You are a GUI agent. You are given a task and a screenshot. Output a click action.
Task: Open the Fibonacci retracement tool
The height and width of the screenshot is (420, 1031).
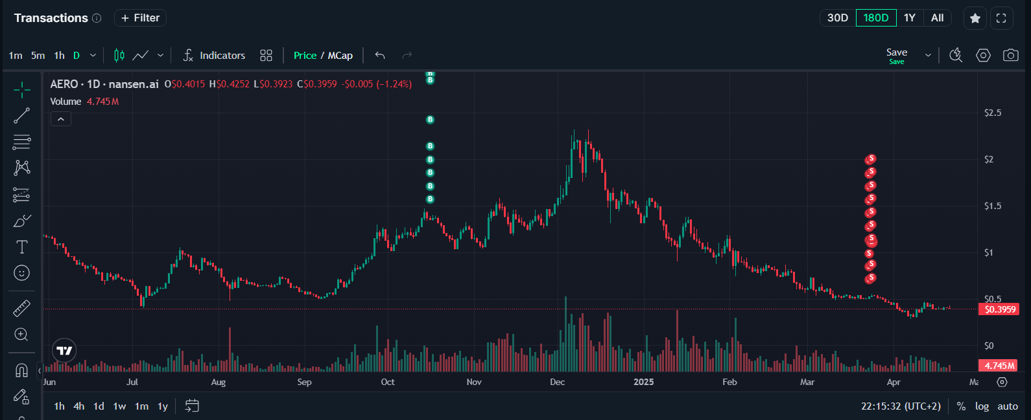(21, 142)
